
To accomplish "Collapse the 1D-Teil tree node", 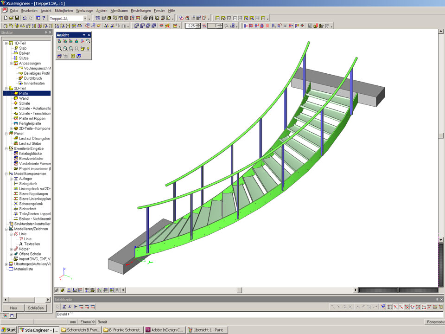I will click(6, 43).
